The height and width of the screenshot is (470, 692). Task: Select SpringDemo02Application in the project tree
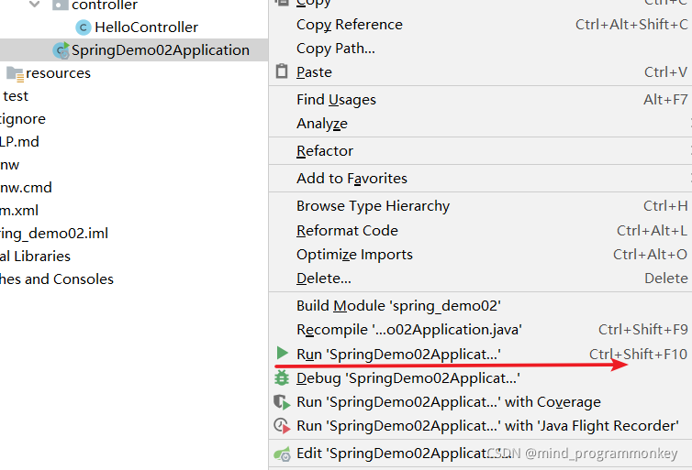click(x=161, y=50)
